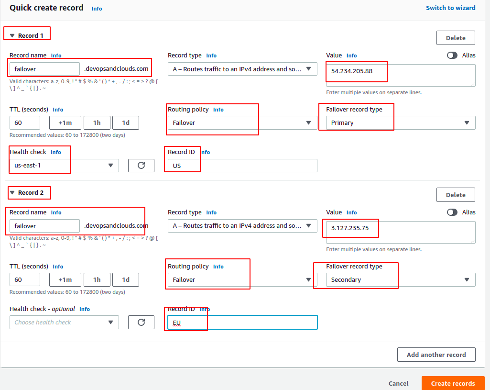Set Record 2 TTL to 1 day

tap(126, 279)
